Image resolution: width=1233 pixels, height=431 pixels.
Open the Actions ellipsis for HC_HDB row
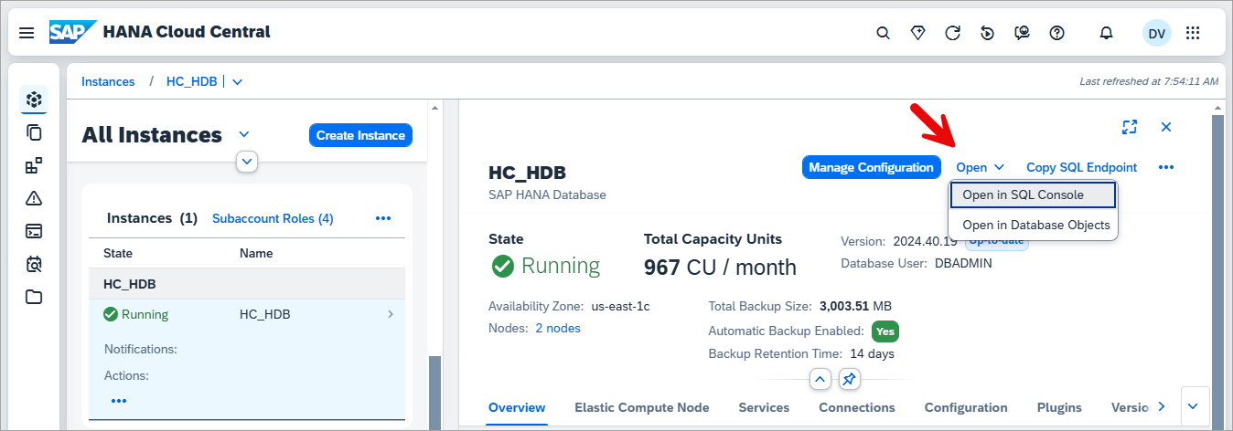coord(119,401)
